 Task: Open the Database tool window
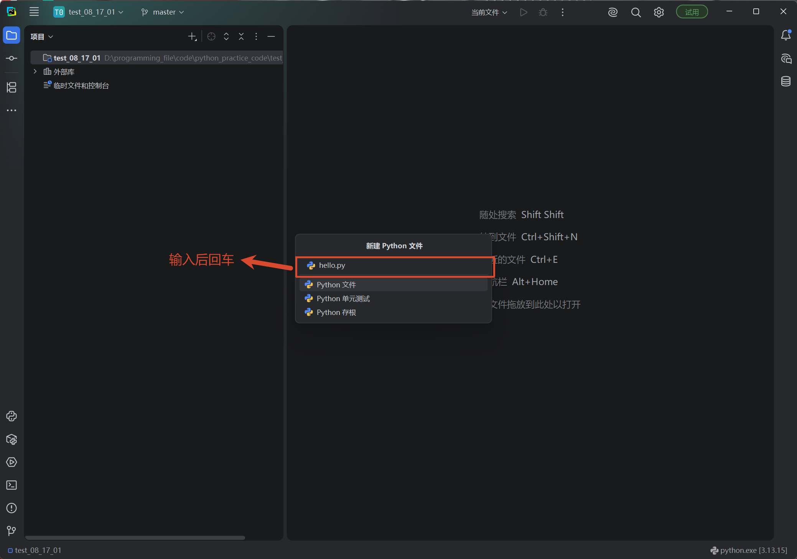pos(785,81)
